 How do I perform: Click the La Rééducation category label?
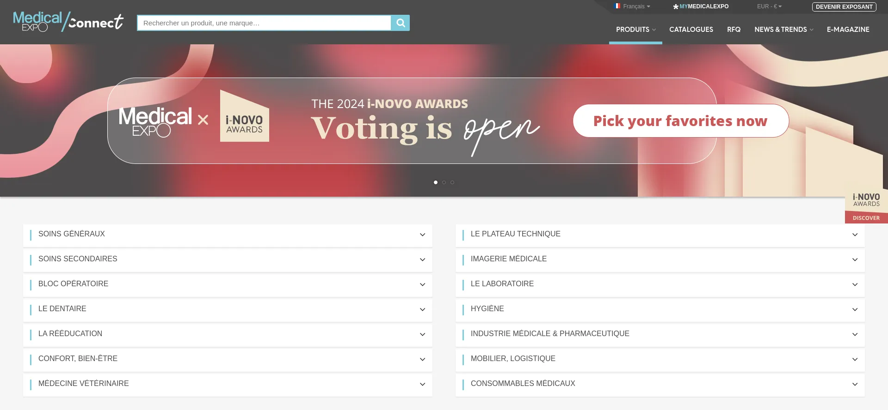click(70, 334)
